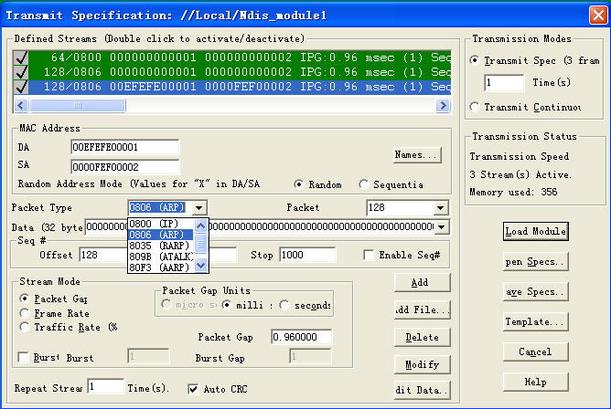Toggle the 64/0800 stream checkbox
This screenshot has height=409, width=611.
click(21, 58)
